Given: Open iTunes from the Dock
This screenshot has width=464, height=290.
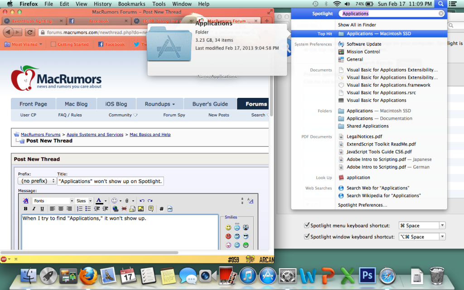Looking at the screenshot, I should click(248, 275).
